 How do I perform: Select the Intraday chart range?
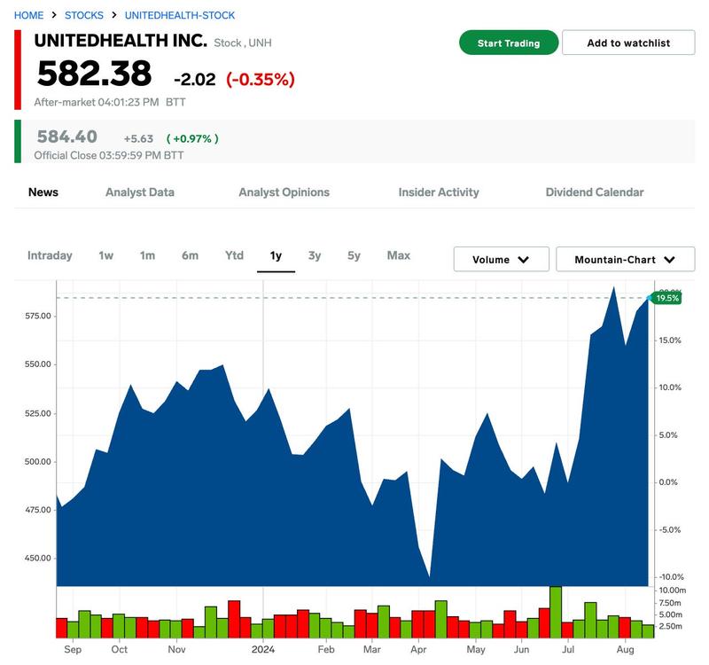(50, 255)
